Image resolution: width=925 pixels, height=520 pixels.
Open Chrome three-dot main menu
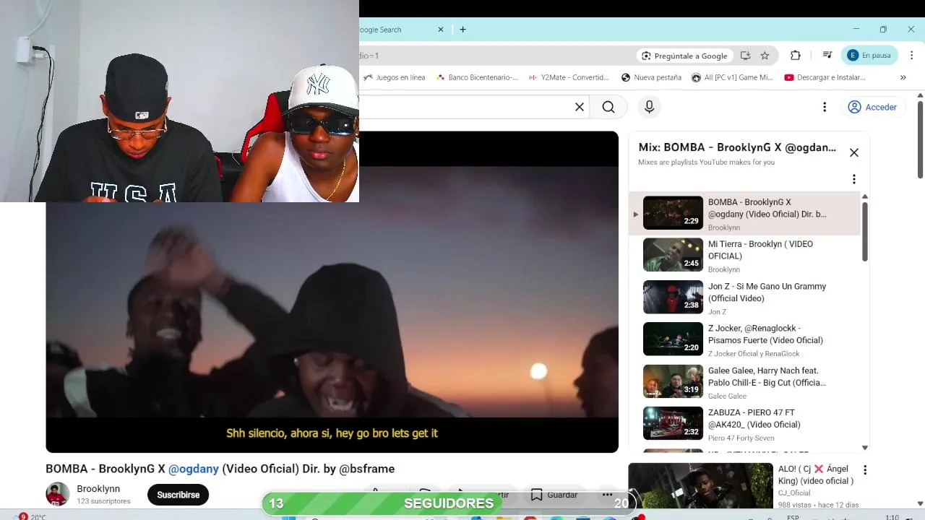(911, 56)
